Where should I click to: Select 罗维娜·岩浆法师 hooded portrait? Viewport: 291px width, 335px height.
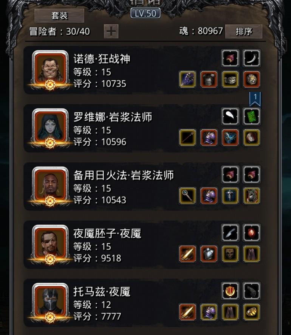tap(50, 128)
